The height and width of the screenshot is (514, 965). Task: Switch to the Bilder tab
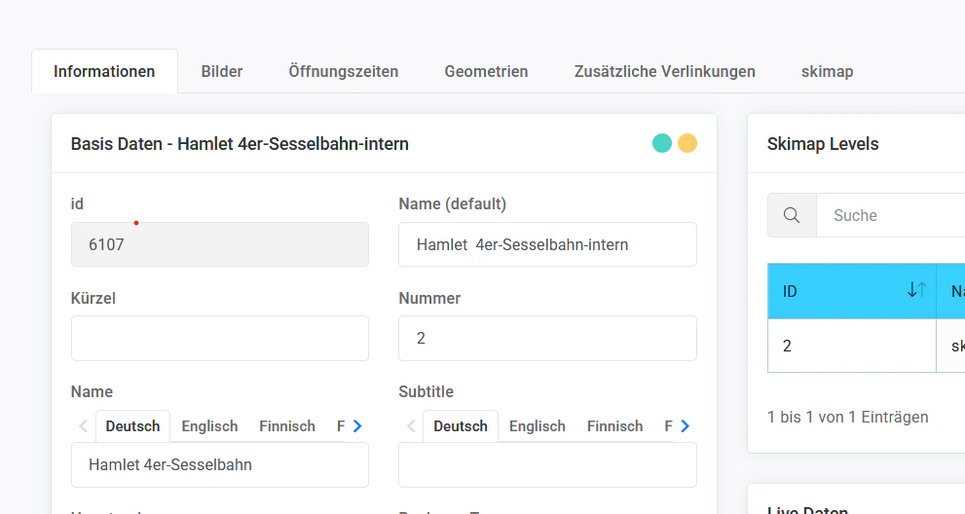pos(222,71)
